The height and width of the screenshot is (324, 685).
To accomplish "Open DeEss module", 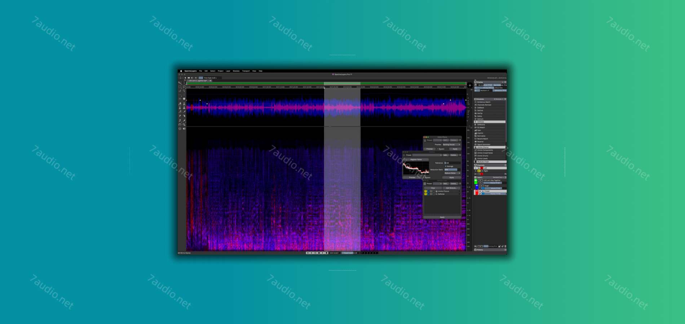I will coord(490,116).
